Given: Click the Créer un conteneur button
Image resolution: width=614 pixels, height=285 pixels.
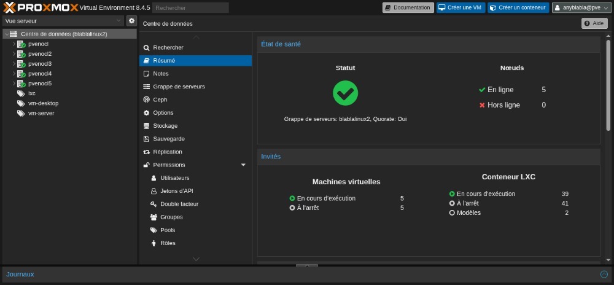Looking at the screenshot, I should (518, 7).
